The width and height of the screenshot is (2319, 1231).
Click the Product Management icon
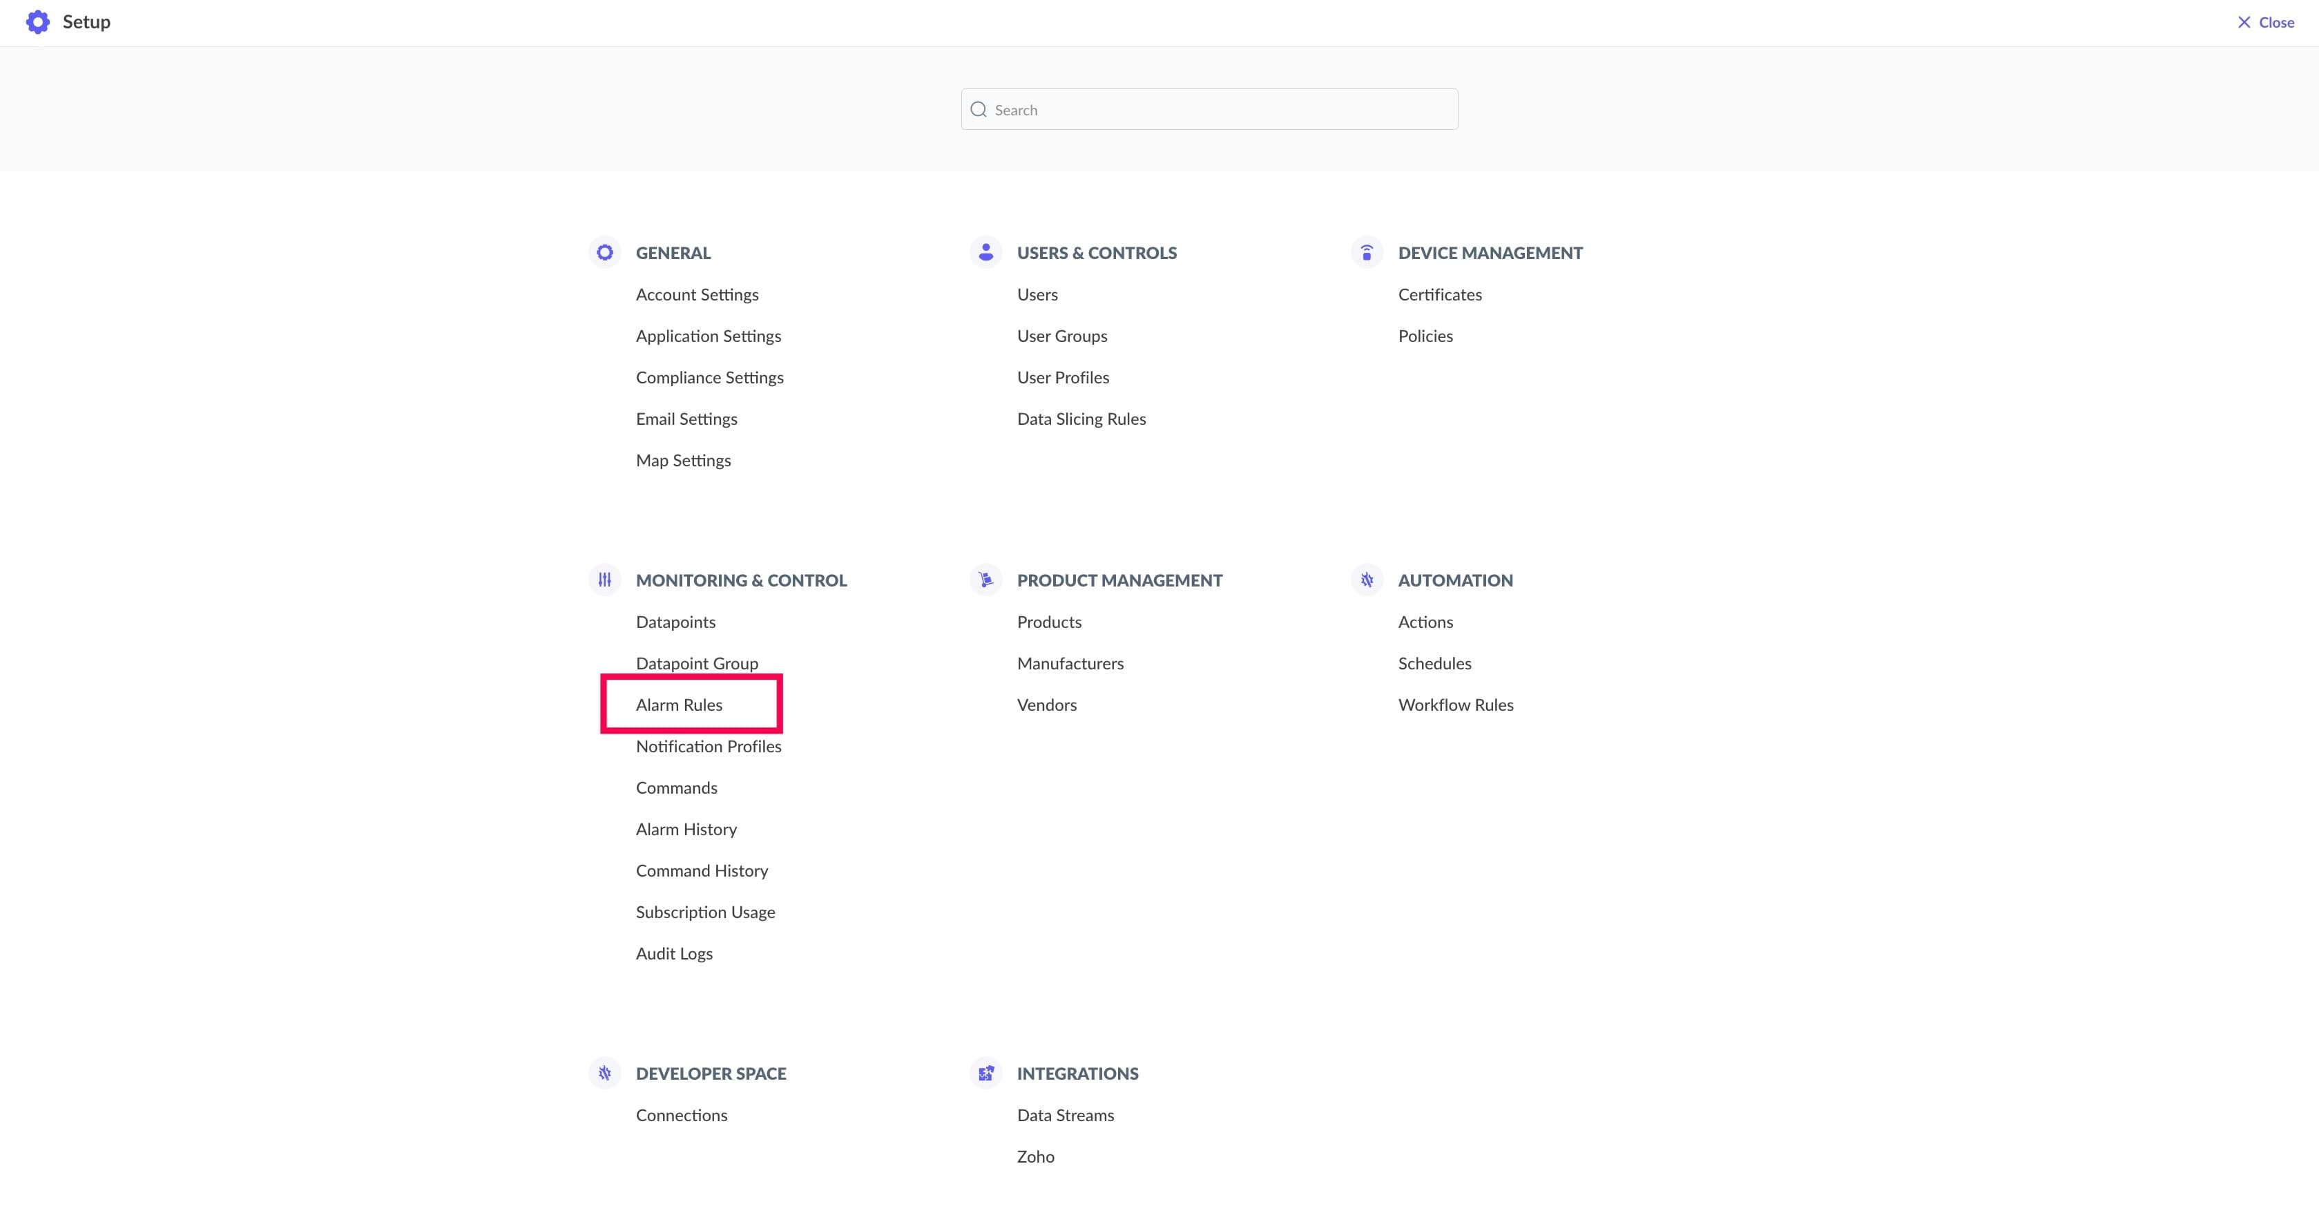(985, 580)
